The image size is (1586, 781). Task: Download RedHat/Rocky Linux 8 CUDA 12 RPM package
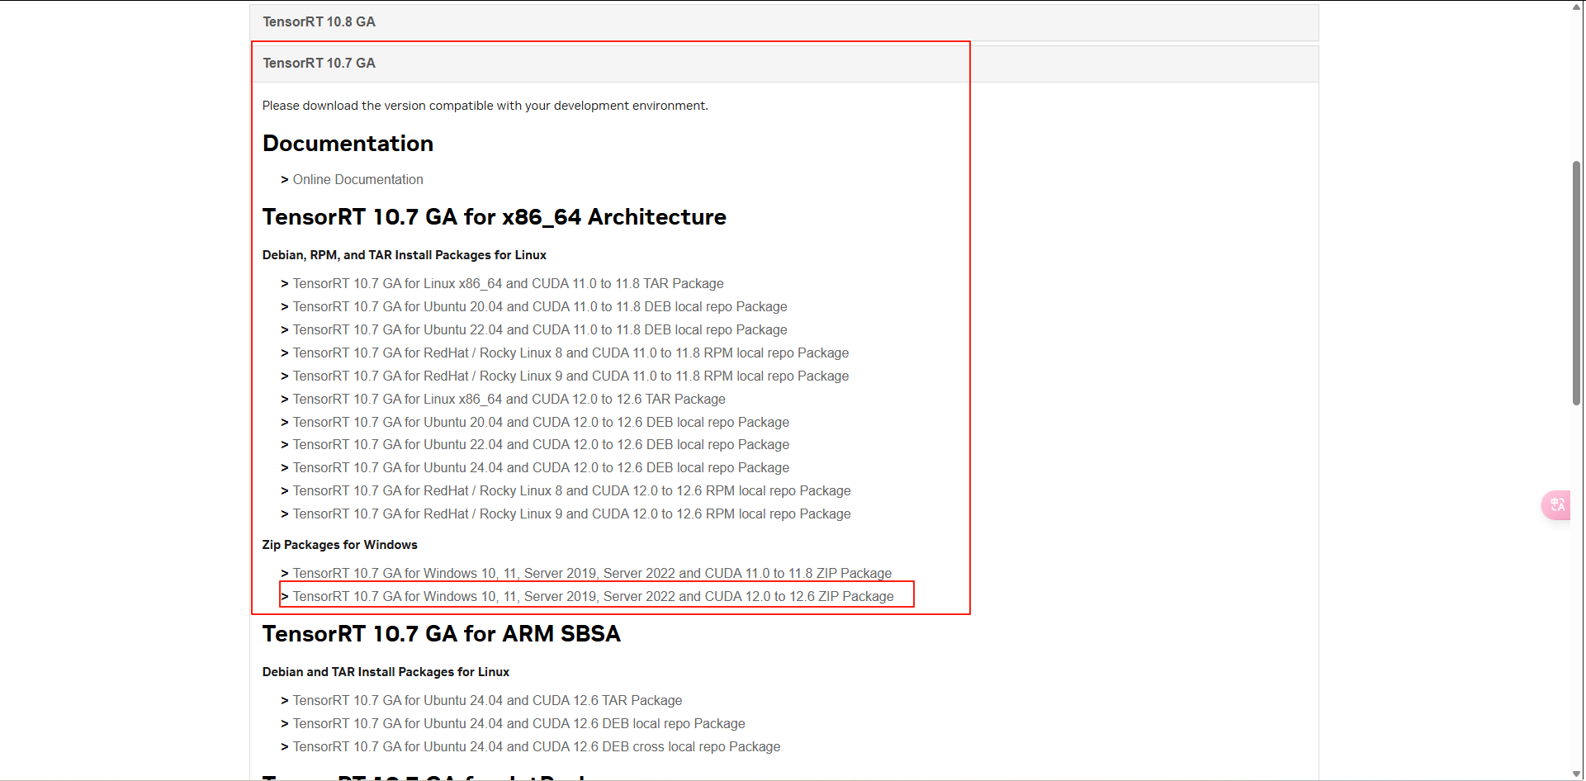coord(572,490)
